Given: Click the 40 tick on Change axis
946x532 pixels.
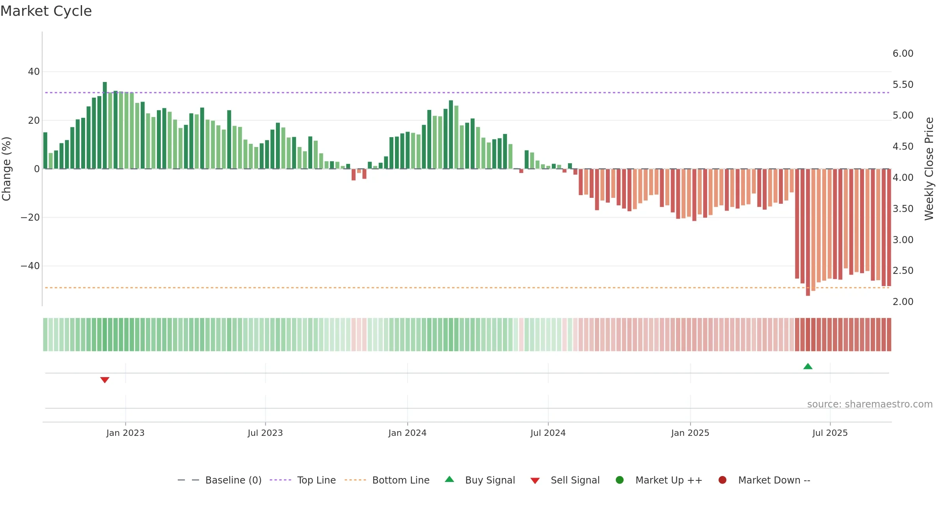Looking at the screenshot, I should click(x=34, y=72).
